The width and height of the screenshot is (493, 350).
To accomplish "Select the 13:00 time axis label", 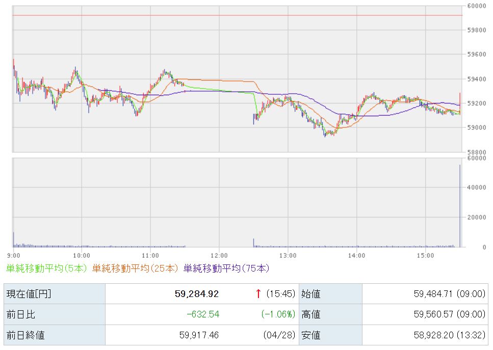I will pos(288,255).
